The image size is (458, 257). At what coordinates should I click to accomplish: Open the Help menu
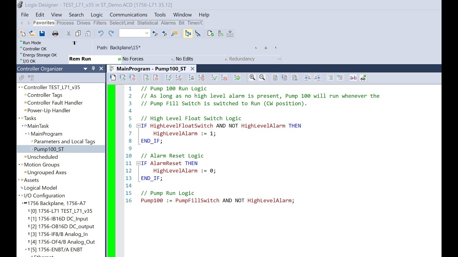pyautogui.click(x=204, y=15)
